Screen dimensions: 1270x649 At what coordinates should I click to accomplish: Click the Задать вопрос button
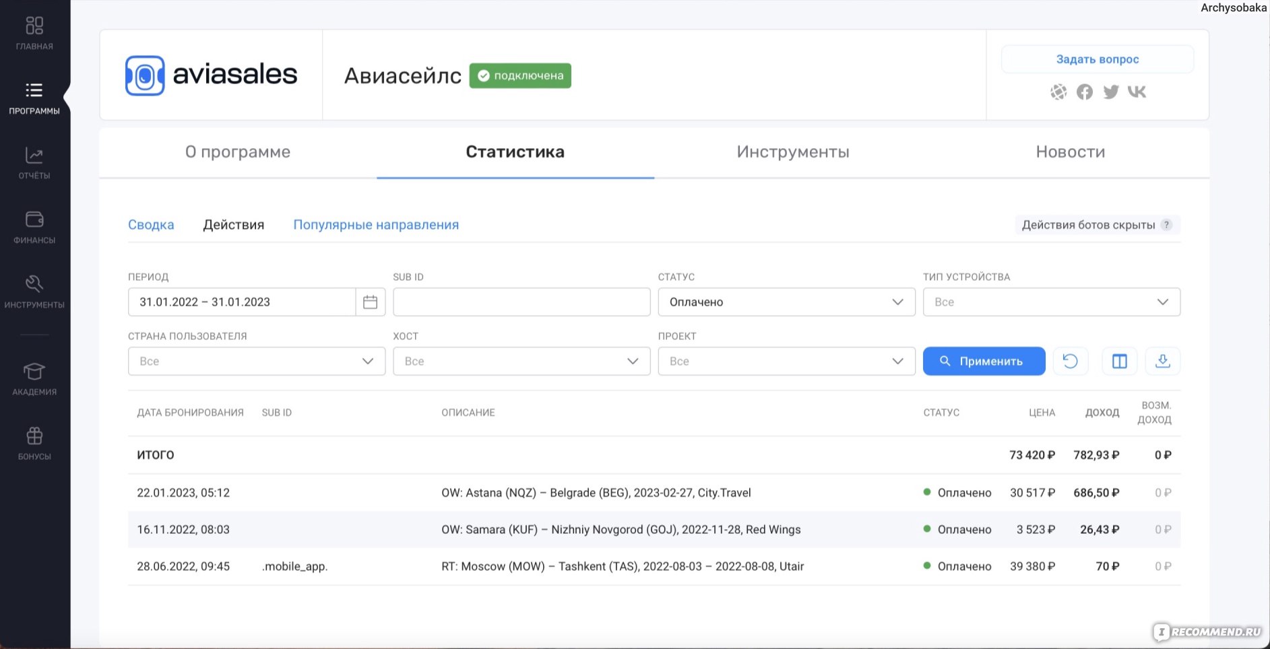point(1098,59)
